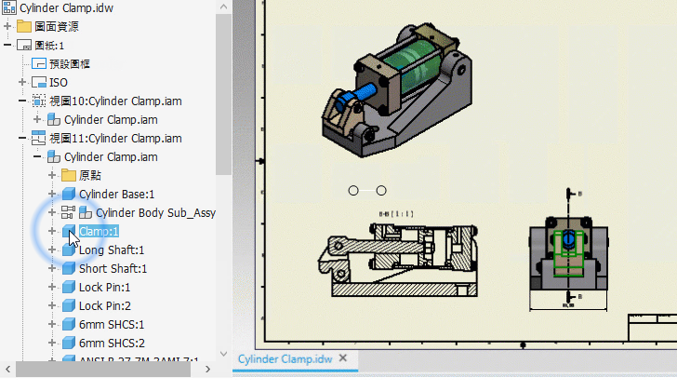Click the Cylinder Clamp.idw document icon
The width and height of the screenshot is (677, 391).
(x=9, y=7)
